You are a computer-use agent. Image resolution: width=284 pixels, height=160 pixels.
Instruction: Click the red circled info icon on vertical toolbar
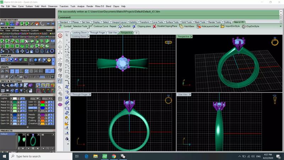pos(60,36)
